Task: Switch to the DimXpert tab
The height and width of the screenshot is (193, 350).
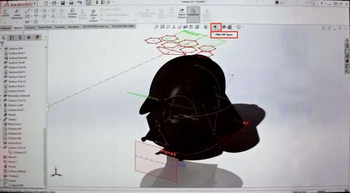Action: (73, 27)
